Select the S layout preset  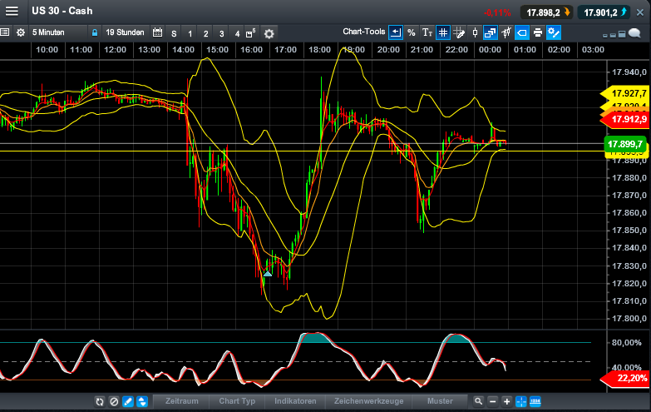tap(174, 33)
